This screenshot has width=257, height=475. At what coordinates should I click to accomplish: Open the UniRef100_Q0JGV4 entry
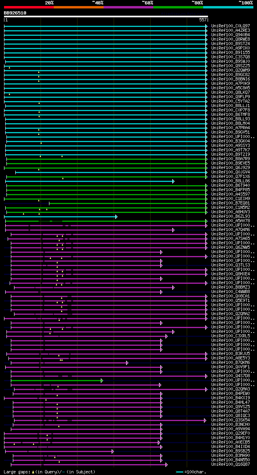point(230,172)
